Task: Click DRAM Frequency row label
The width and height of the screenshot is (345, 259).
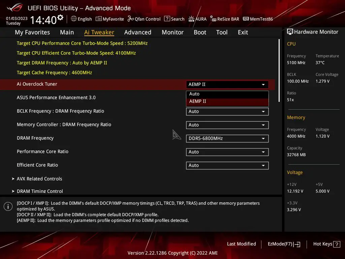Action: 35,138
